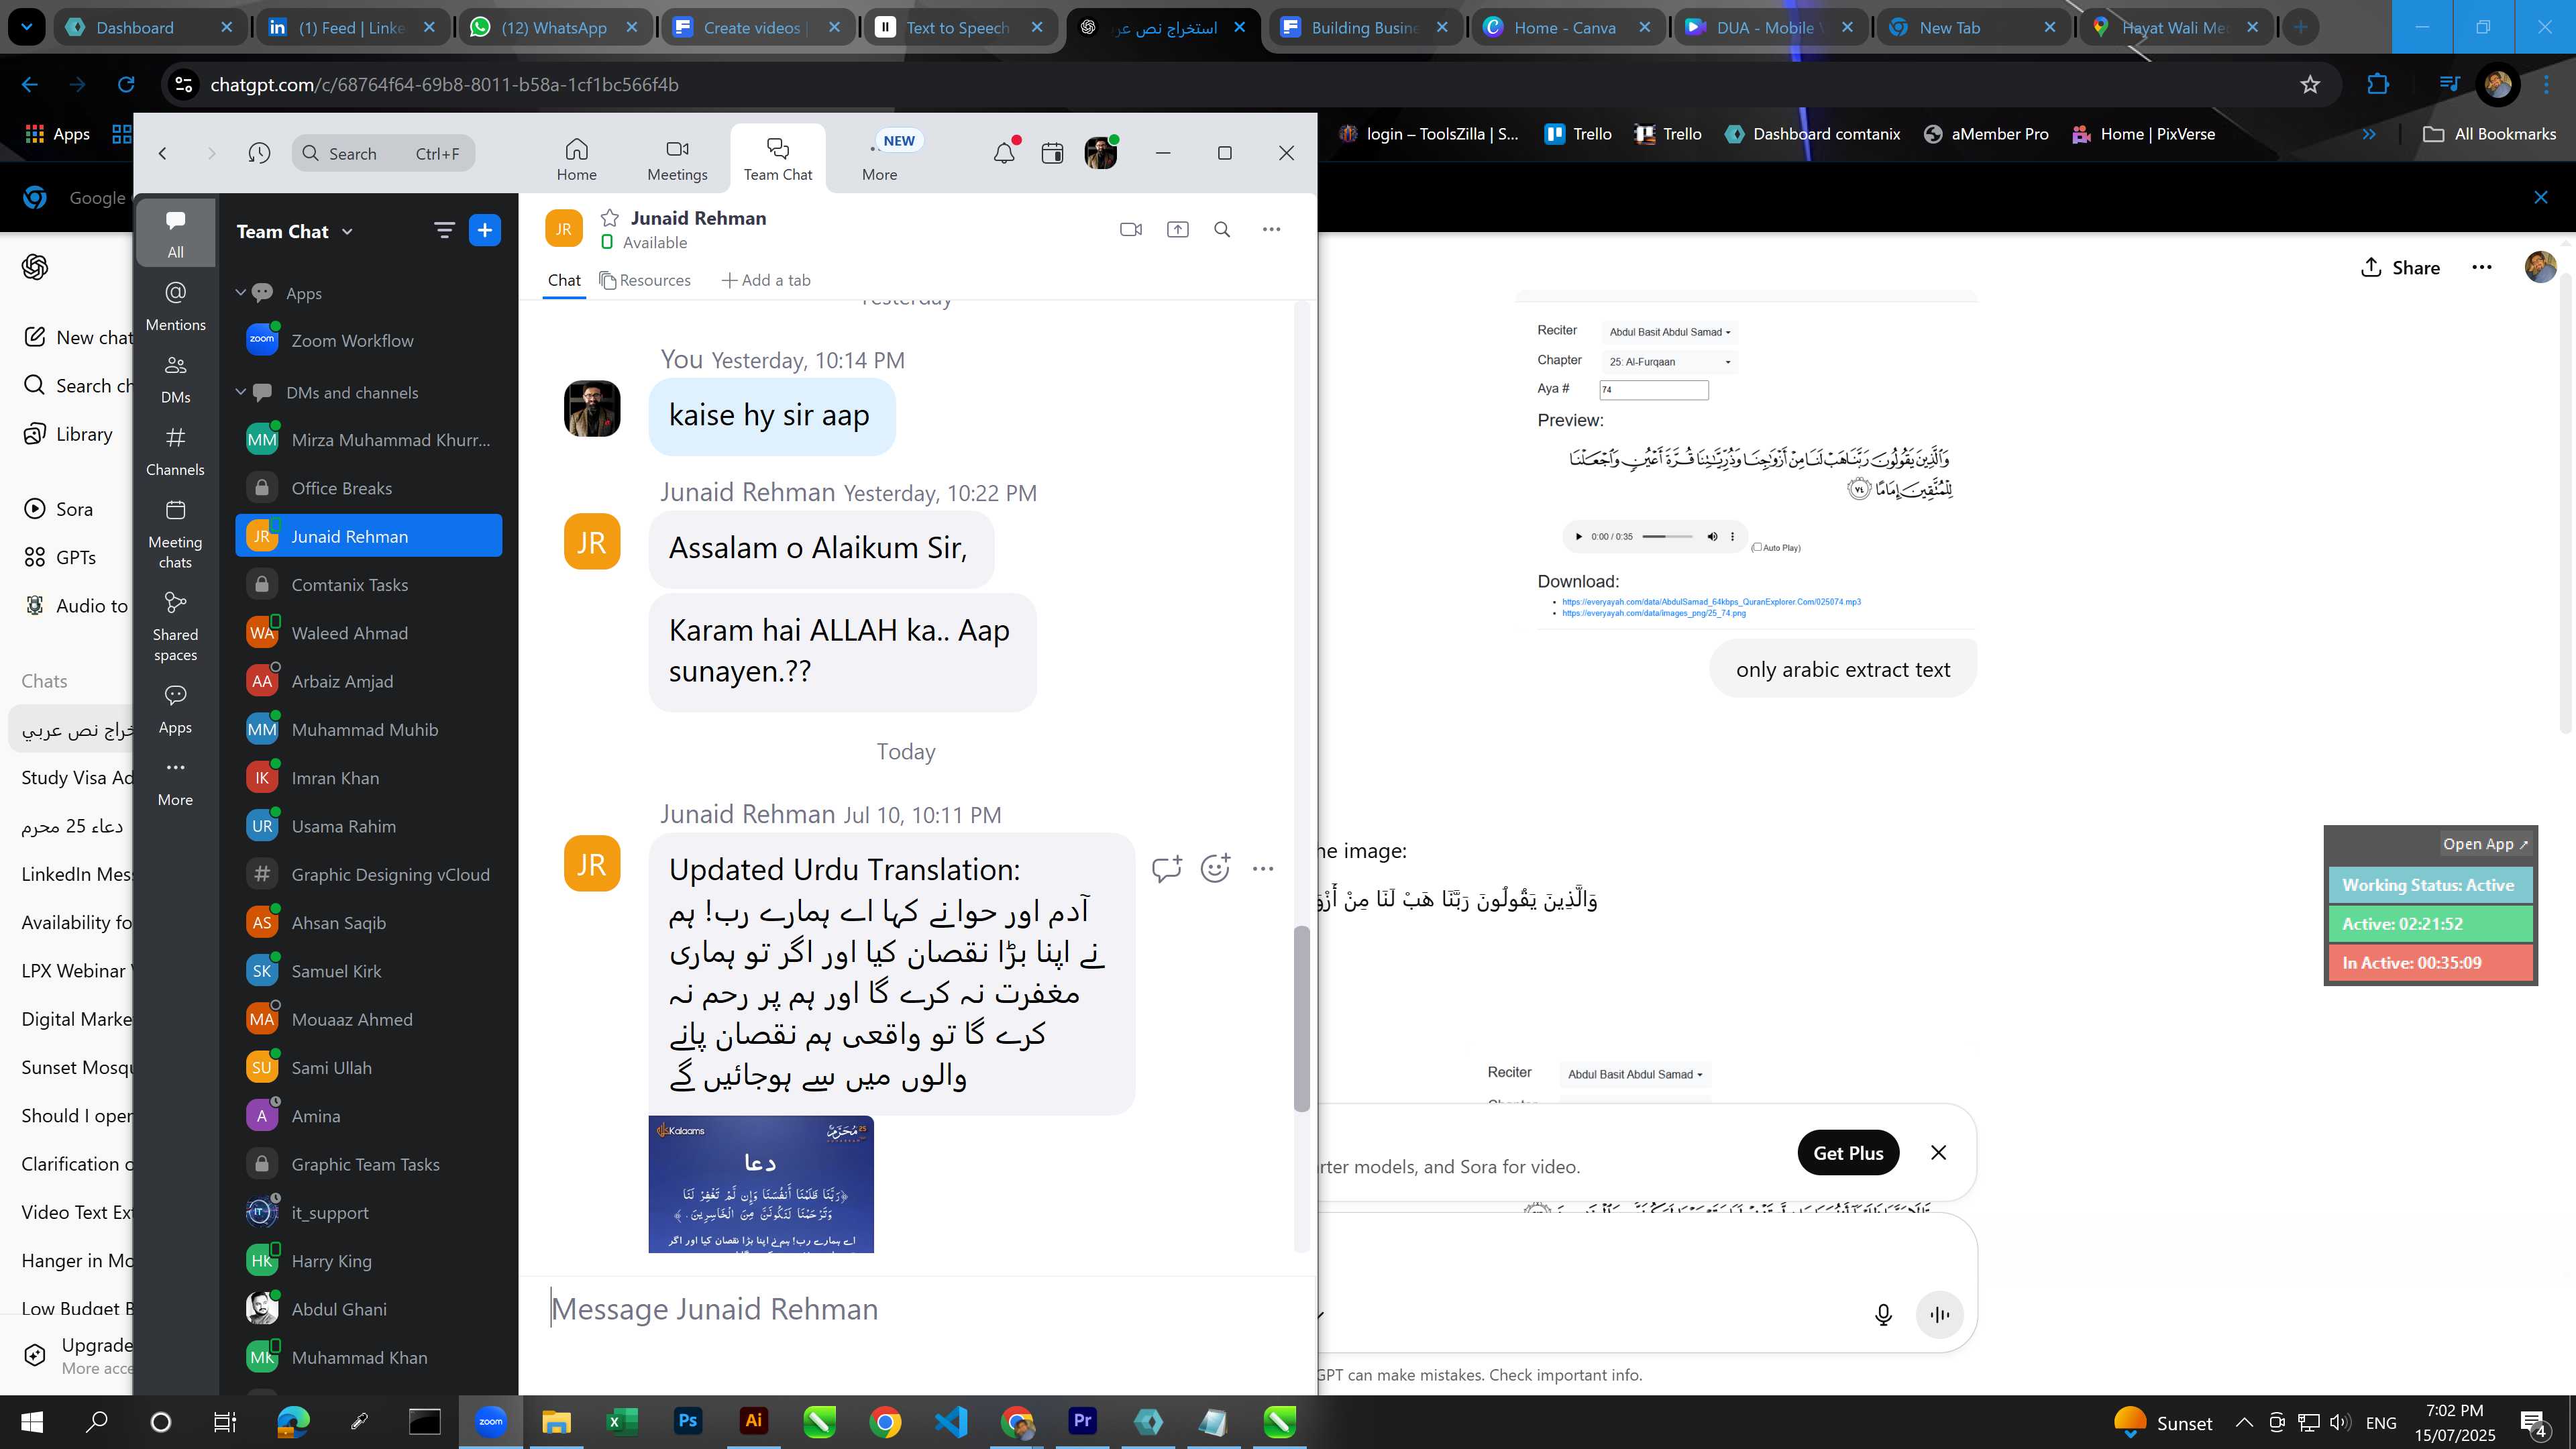Expand the Team Chat dropdown header

295,231
